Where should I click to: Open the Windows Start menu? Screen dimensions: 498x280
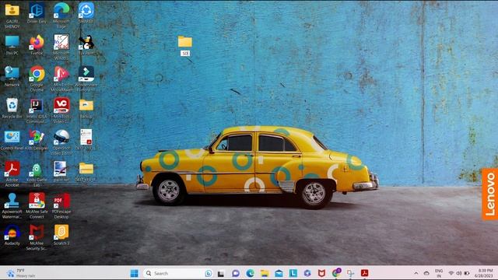[135, 273]
